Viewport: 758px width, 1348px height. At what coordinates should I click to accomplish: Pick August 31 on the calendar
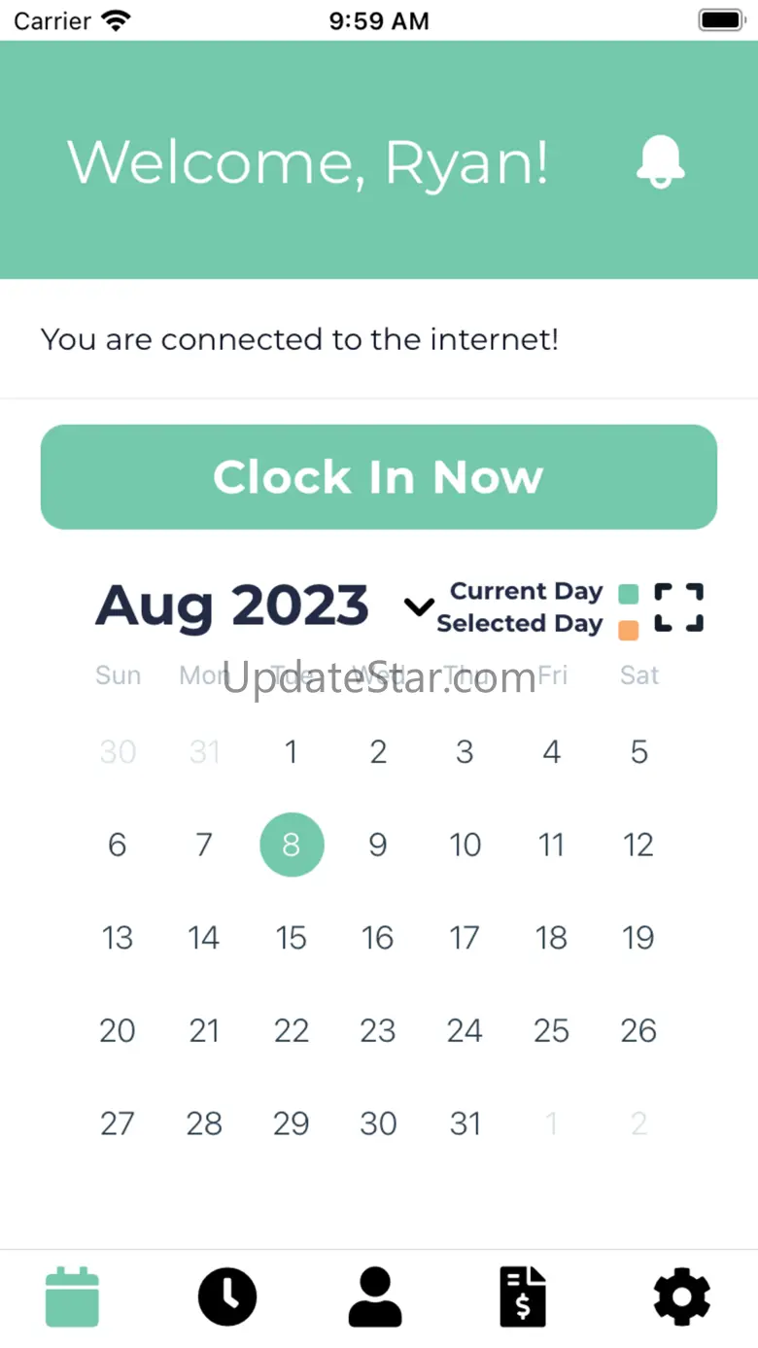(465, 1123)
